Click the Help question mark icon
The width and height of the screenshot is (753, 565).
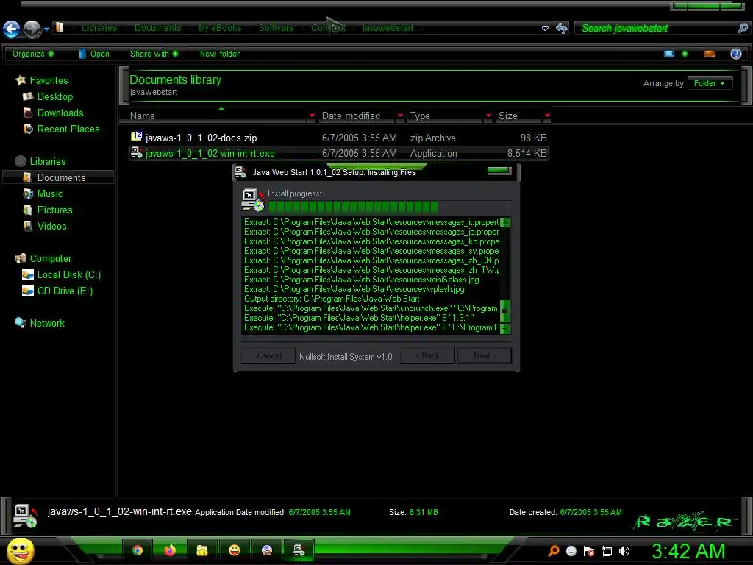pos(735,54)
